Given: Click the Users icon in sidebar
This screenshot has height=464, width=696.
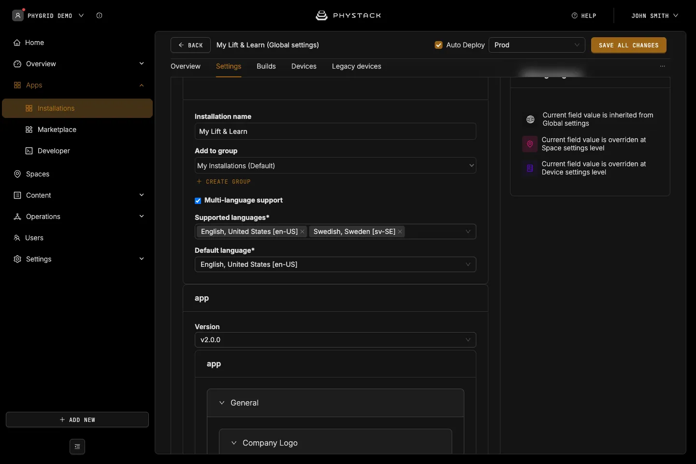Looking at the screenshot, I should 17,238.
